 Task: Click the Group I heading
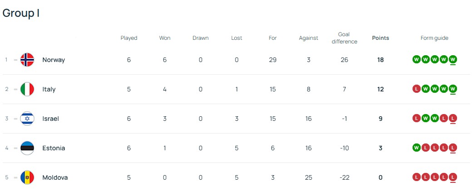click(x=21, y=13)
